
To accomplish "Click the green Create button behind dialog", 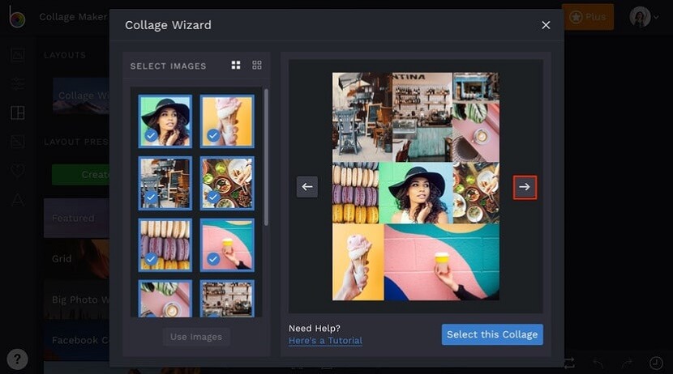I will pyautogui.click(x=81, y=175).
